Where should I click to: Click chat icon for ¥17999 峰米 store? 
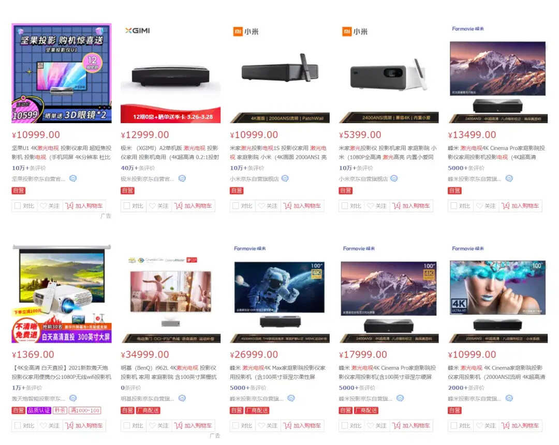click(x=400, y=398)
